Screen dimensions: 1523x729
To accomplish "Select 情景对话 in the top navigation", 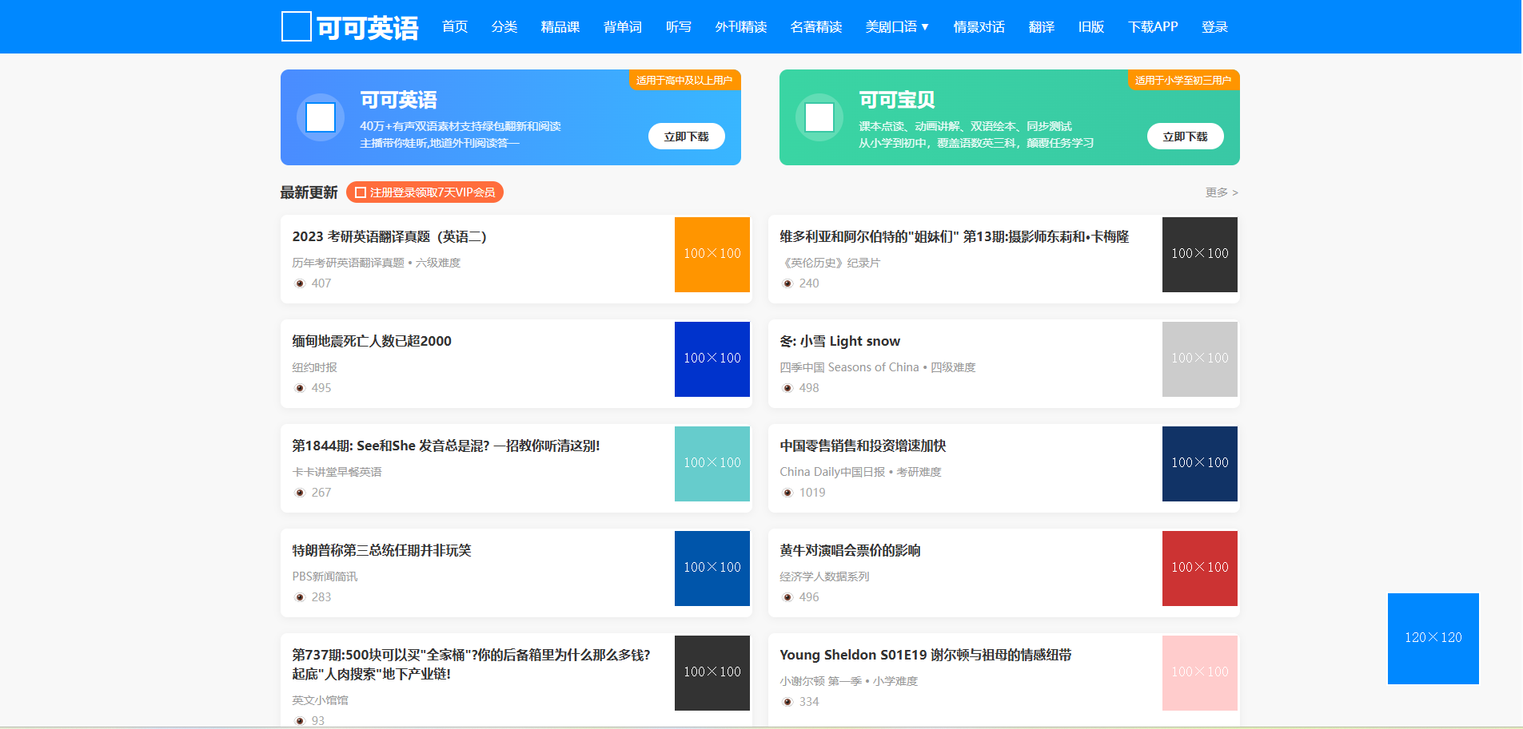I will pos(978,27).
